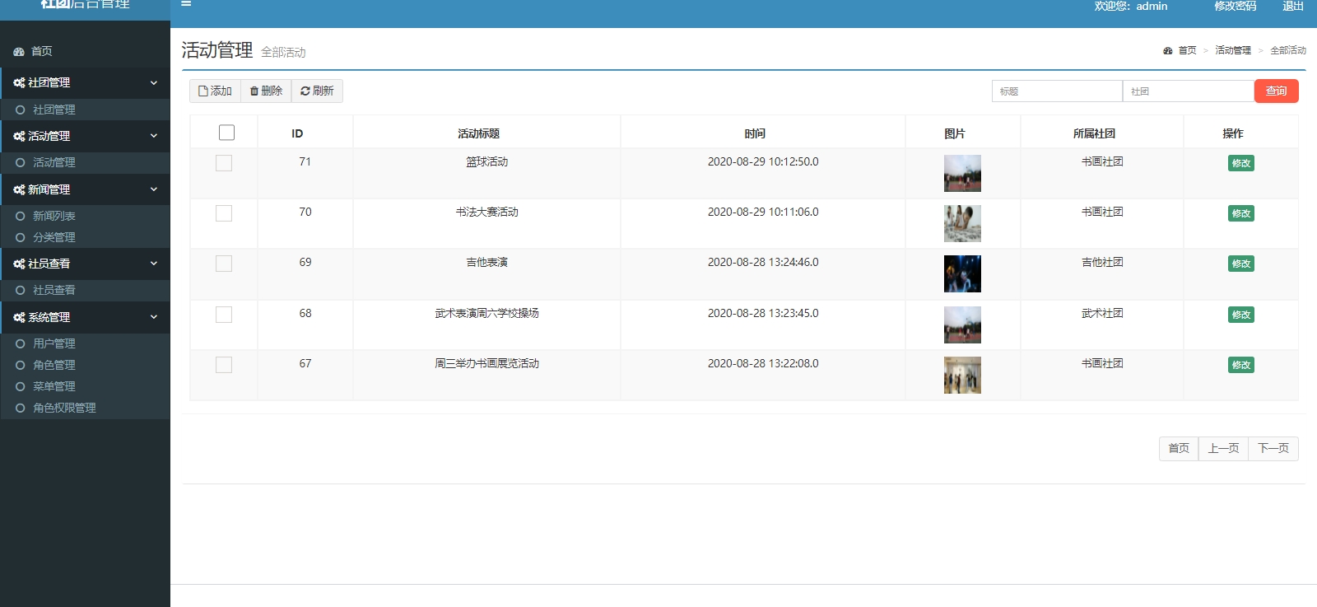The height and width of the screenshot is (607, 1317).
Task: Click the 删除 button
Action: (266, 91)
